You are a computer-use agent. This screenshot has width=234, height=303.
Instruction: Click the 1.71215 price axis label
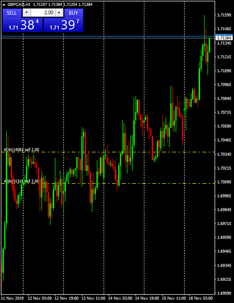[x=224, y=57]
